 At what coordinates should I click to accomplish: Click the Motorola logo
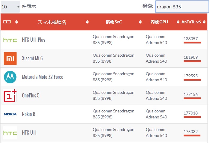pyautogui.click(x=10, y=77)
